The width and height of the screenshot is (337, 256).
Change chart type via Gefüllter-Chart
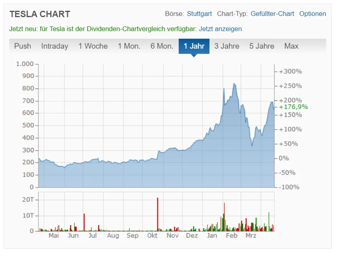pos(272,14)
